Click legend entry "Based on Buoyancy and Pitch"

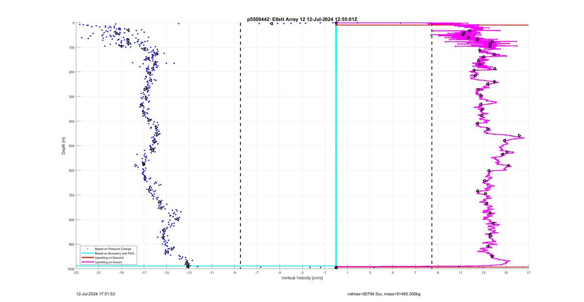(x=115, y=253)
